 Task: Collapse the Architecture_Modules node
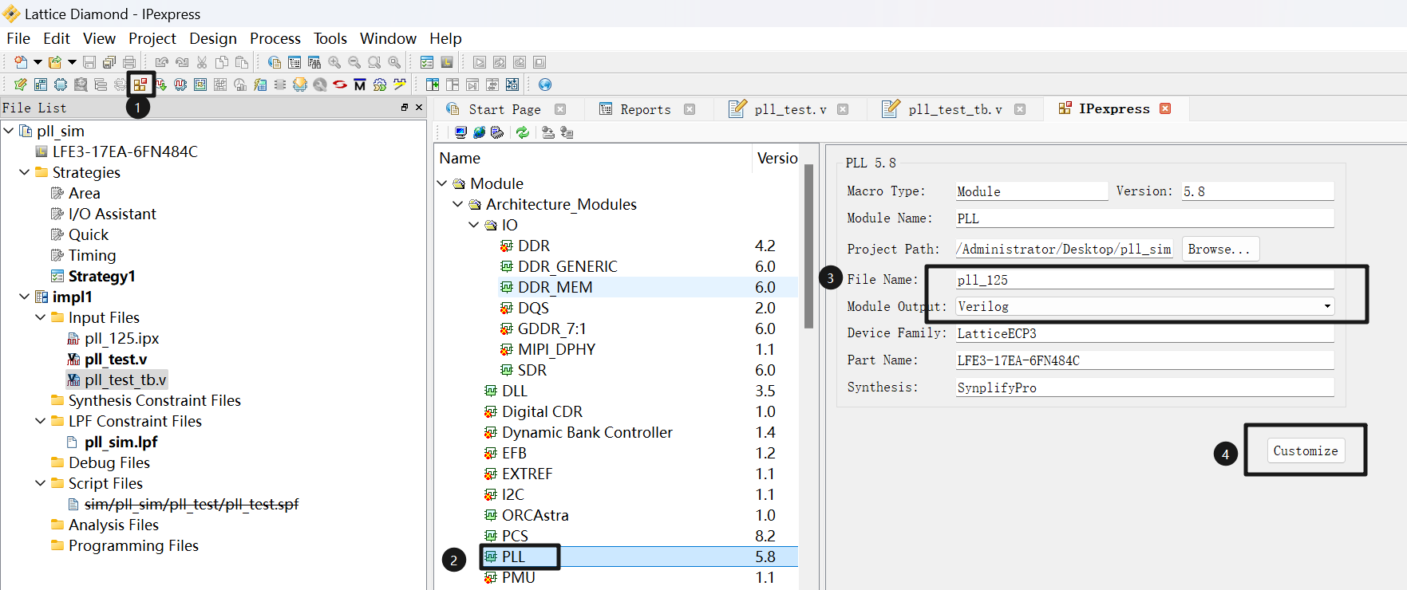click(458, 204)
